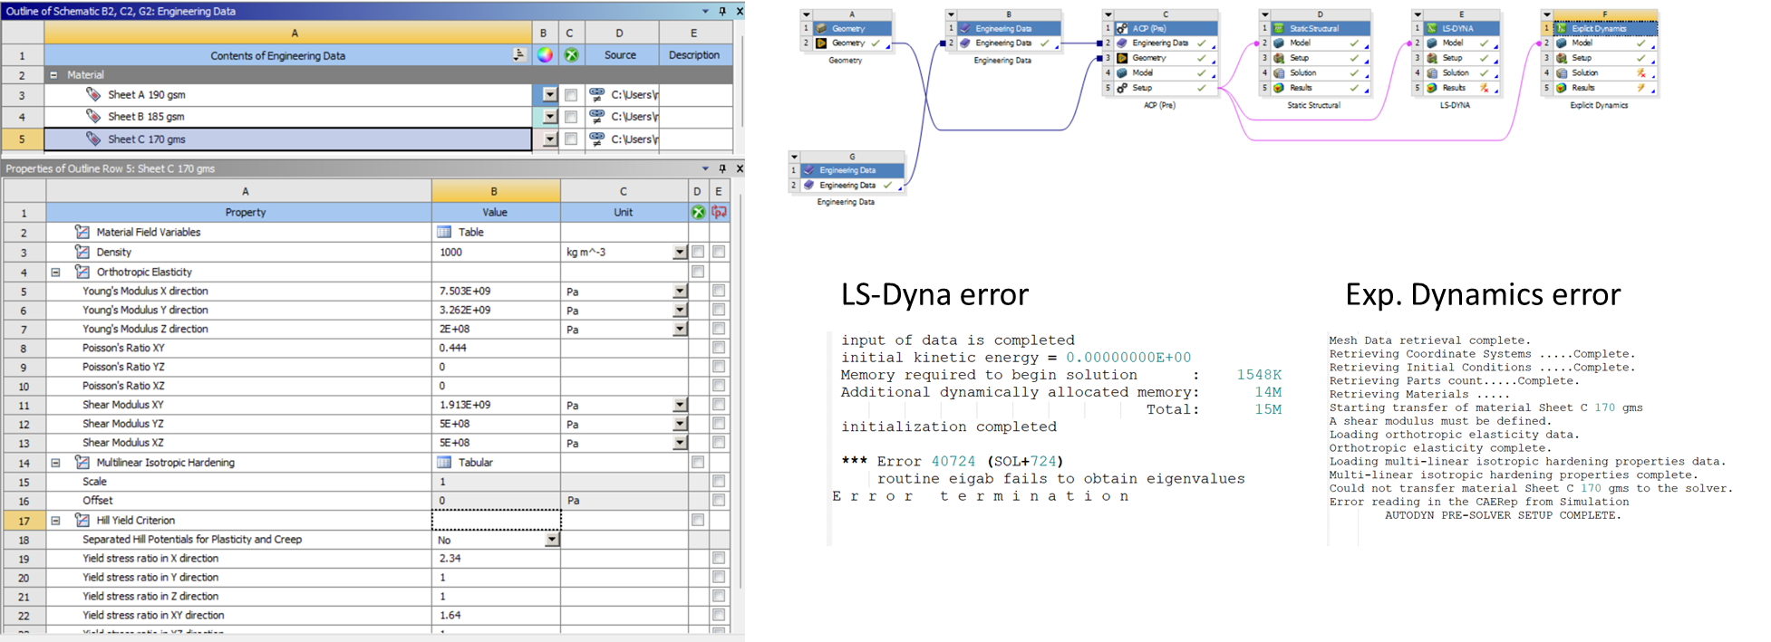Click the source link icon for Sheet C

tap(596, 139)
